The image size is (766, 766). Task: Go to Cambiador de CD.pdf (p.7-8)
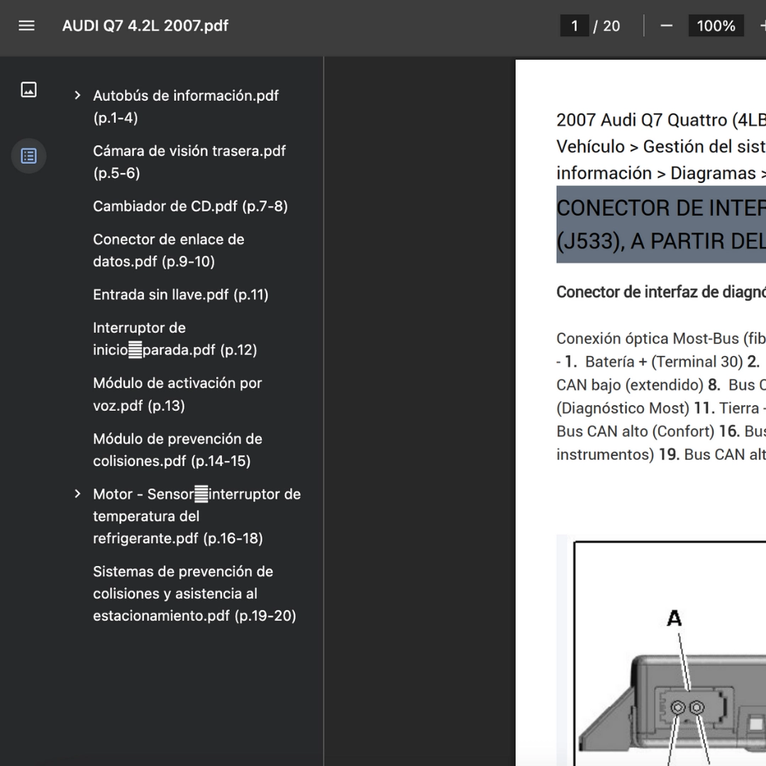[190, 206]
